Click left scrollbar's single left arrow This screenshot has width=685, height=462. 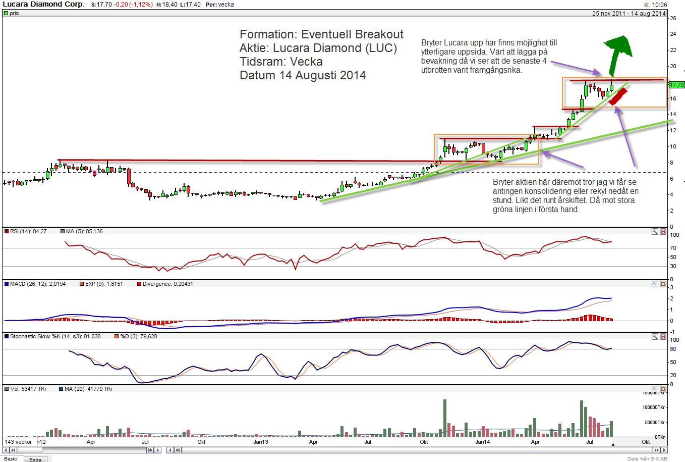(6, 450)
